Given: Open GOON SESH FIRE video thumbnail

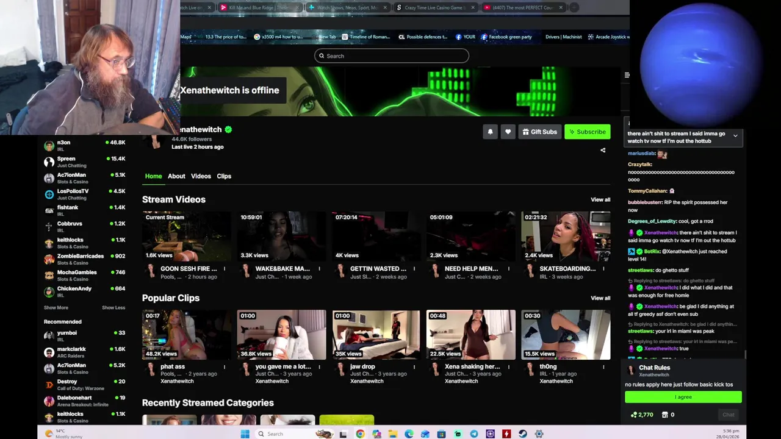Looking at the screenshot, I should point(187,237).
